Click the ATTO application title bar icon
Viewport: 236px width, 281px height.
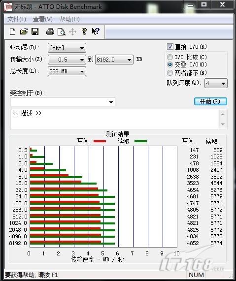click(x=8, y=6)
